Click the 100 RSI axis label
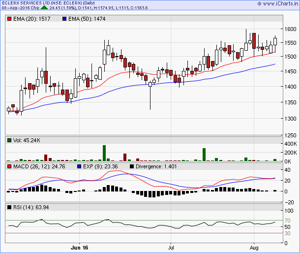 click(289, 211)
